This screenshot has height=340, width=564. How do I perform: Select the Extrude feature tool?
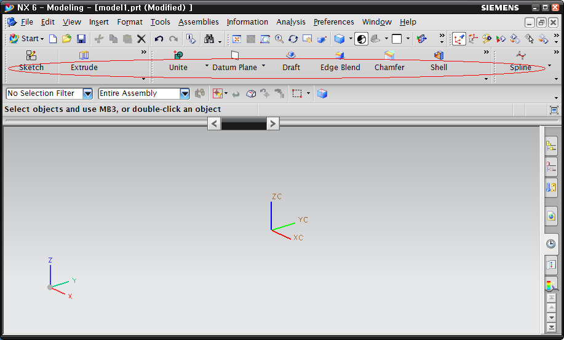[x=84, y=55]
